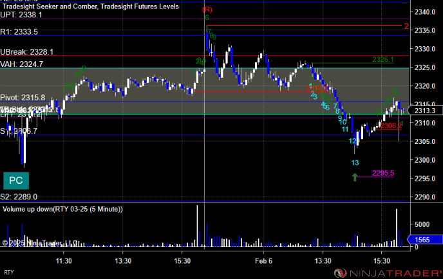The image size is (443, 279).
Task: Click the cyan count 11 label
Action: click(x=345, y=129)
